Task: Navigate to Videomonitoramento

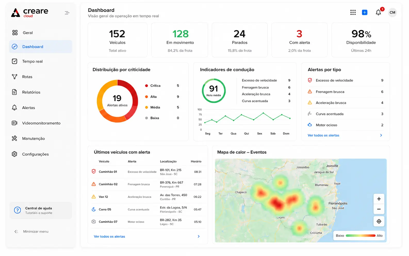Action: (40, 123)
